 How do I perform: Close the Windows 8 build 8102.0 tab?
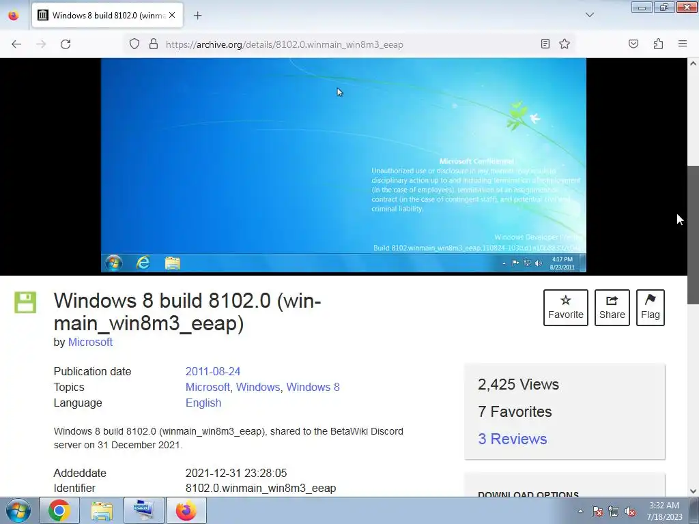point(172,15)
